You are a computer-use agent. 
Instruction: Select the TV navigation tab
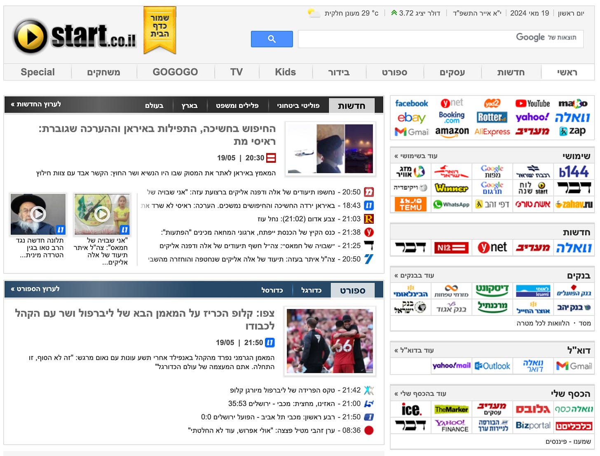pyautogui.click(x=237, y=72)
